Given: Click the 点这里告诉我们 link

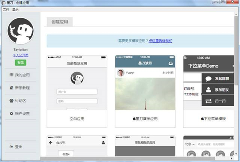Looking at the screenshot, I should (x=160, y=41).
